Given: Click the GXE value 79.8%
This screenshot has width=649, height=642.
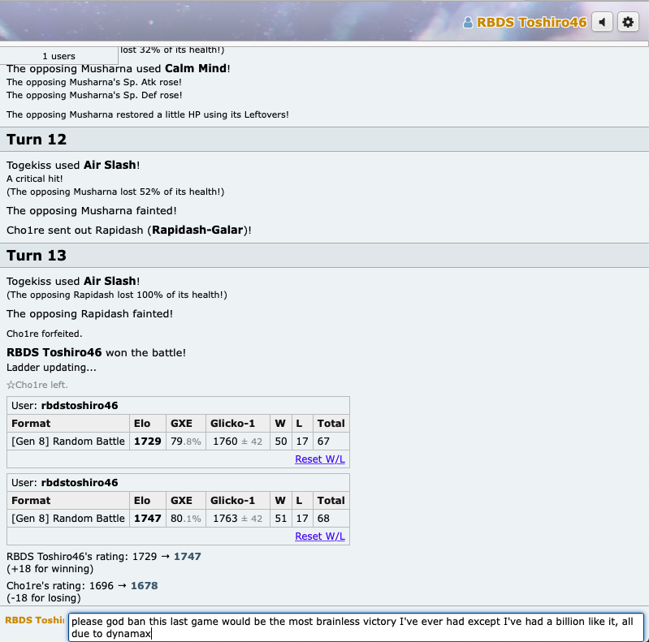Looking at the screenshot, I should pyautogui.click(x=186, y=442).
